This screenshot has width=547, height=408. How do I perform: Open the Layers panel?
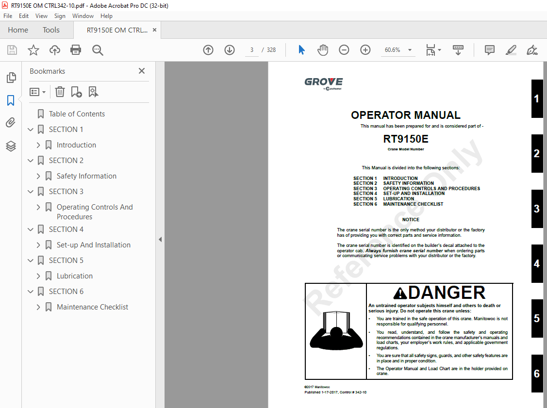pos(11,146)
